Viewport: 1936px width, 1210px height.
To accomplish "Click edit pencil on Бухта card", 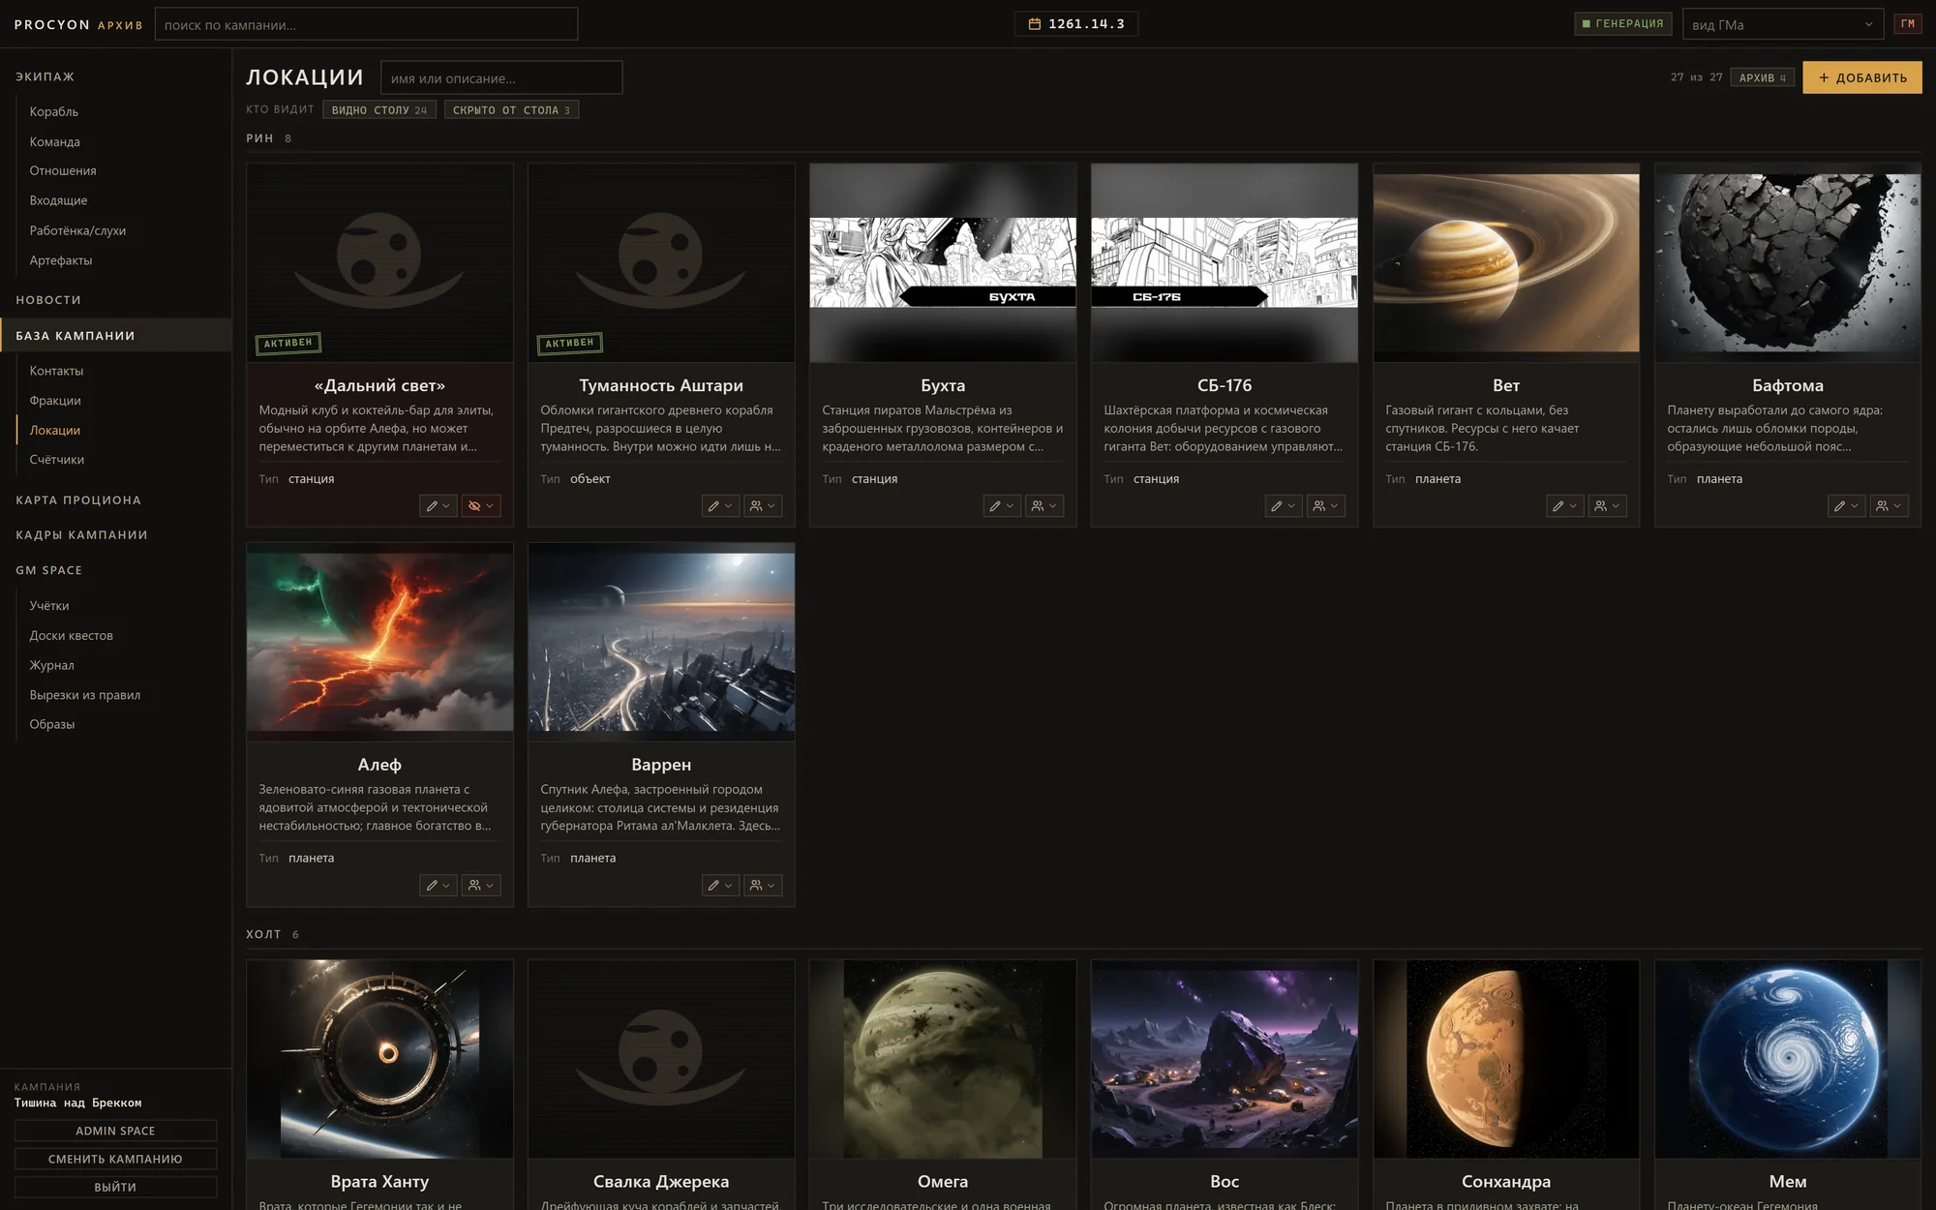I will [1002, 506].
